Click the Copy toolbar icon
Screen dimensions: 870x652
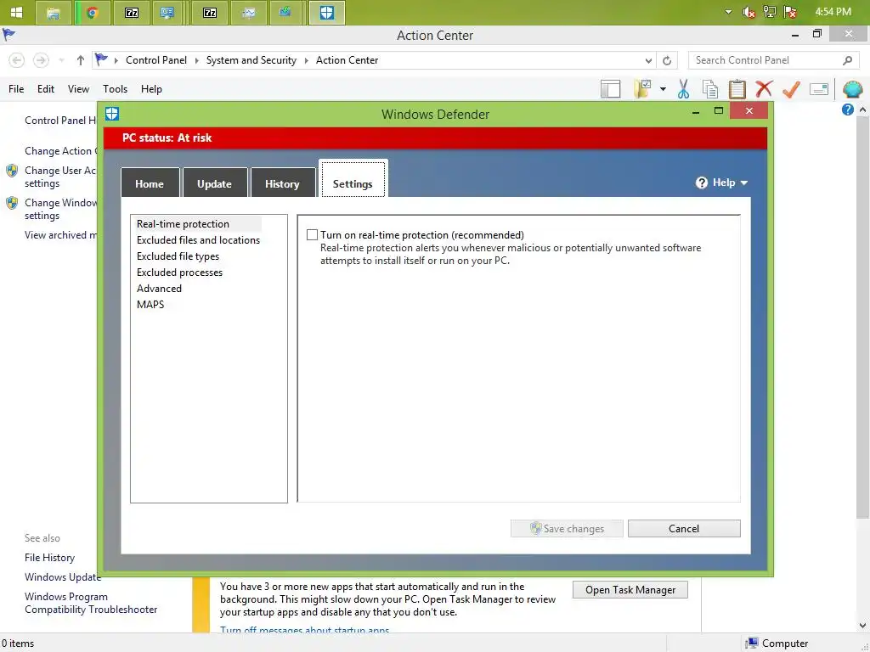tap(709, 88)
